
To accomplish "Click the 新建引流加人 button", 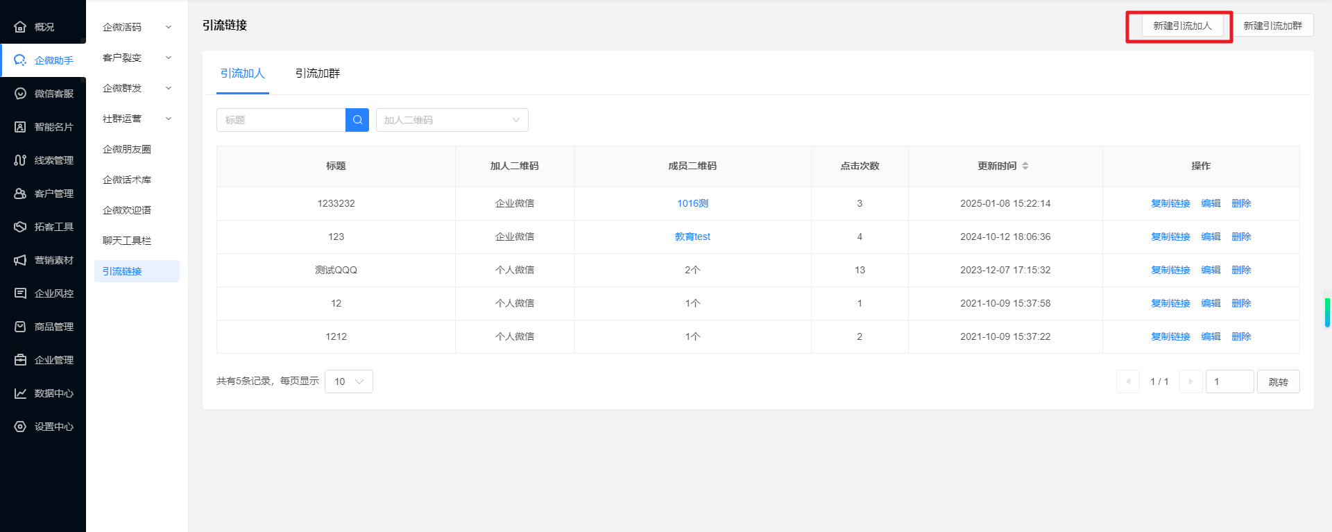I will pos(1182,26).
